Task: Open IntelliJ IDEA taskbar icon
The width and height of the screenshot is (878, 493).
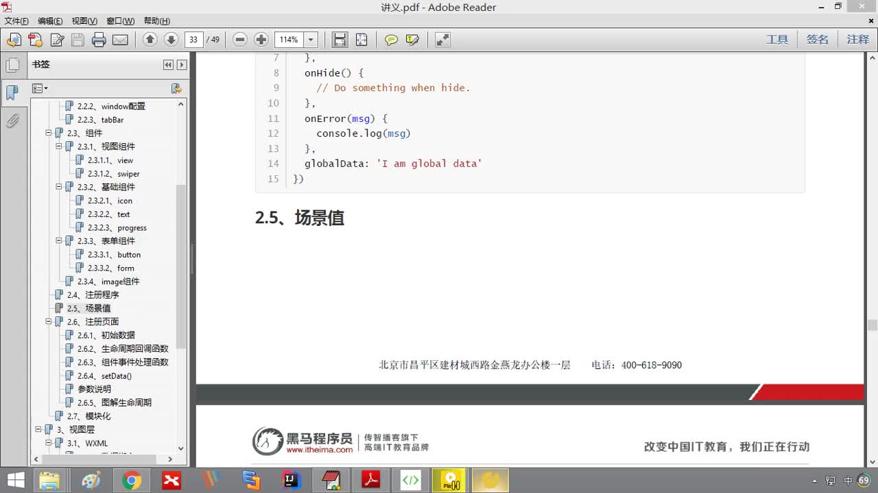Action: click(292, 481)
